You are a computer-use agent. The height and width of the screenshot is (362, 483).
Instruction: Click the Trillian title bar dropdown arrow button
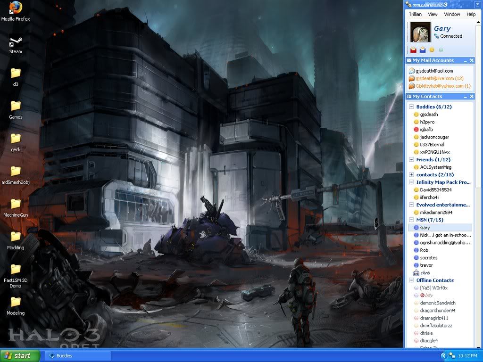click(x=477, y=4)
